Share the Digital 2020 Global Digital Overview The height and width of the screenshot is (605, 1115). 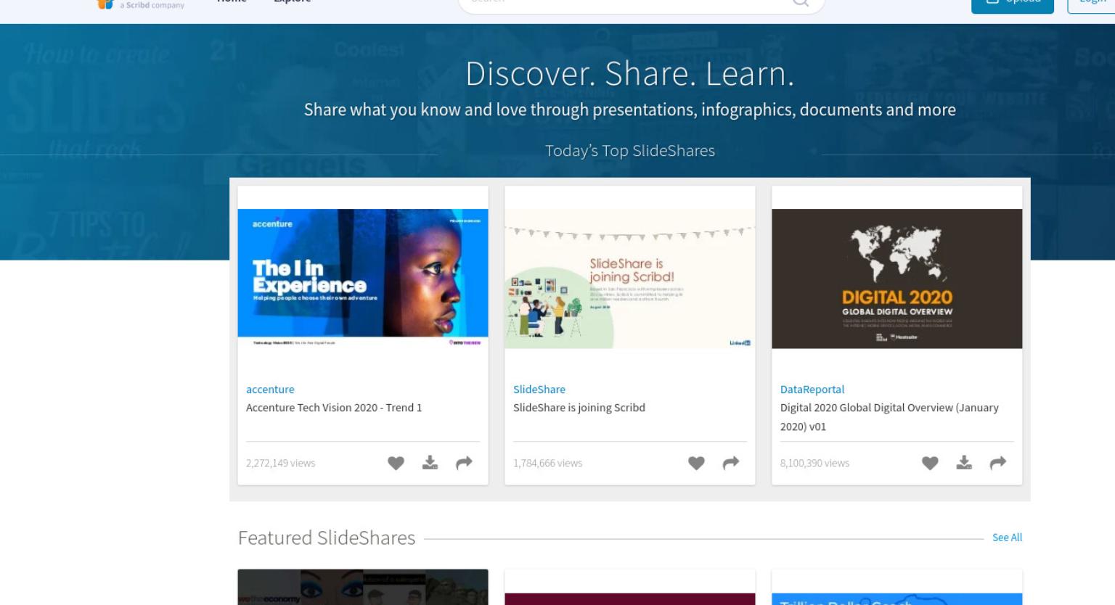998,463
